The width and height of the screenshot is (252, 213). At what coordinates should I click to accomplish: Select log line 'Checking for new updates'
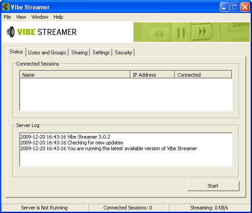click(72, 143)
